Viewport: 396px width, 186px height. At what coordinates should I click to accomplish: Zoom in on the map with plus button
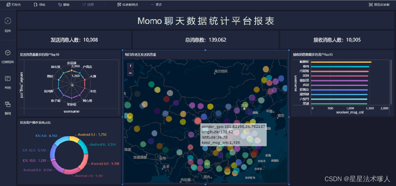coord(130,66)
